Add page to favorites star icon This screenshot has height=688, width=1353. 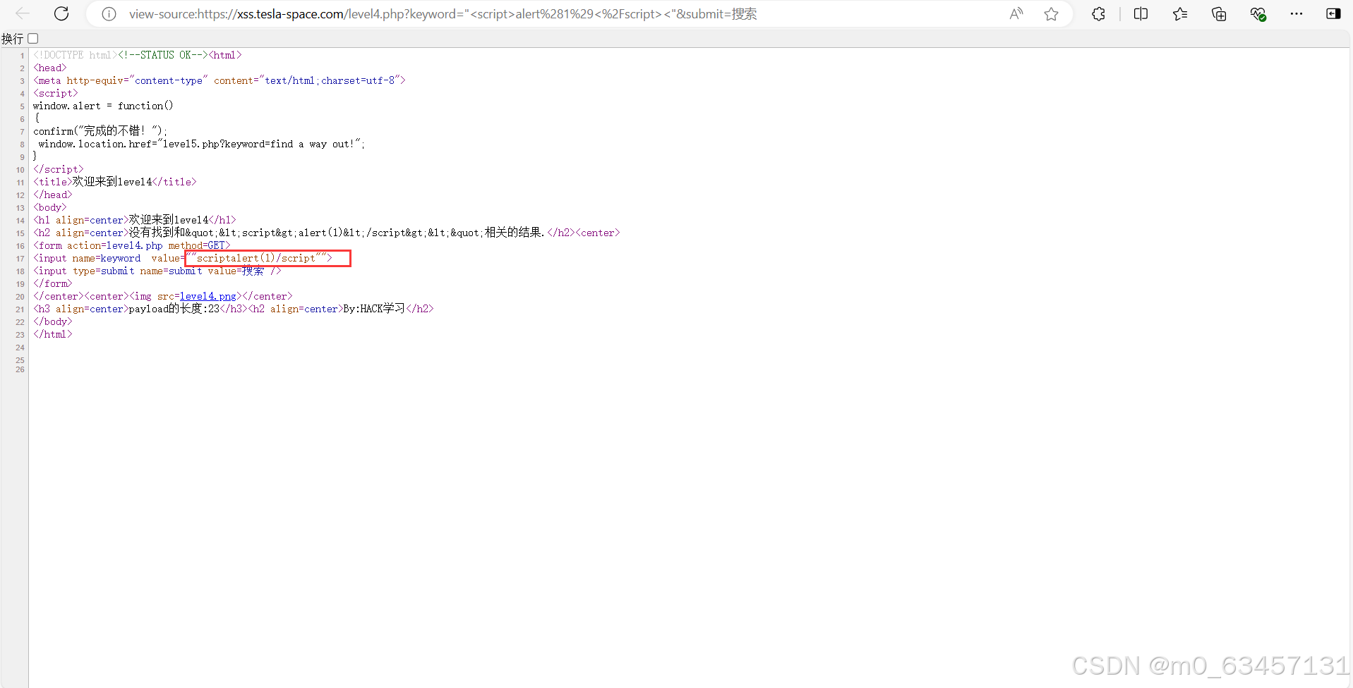click(1052, 14)
